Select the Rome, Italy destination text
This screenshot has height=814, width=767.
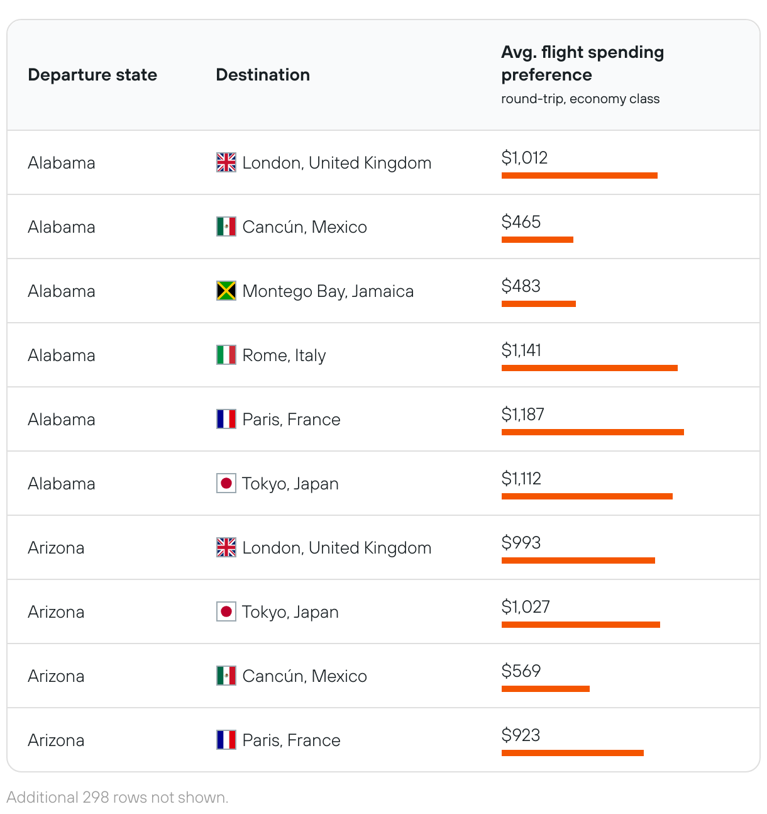tap(284, 355)
